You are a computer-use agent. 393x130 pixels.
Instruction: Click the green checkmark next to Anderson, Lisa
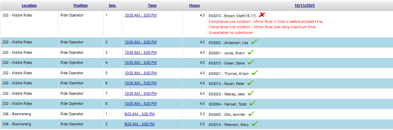254,42
